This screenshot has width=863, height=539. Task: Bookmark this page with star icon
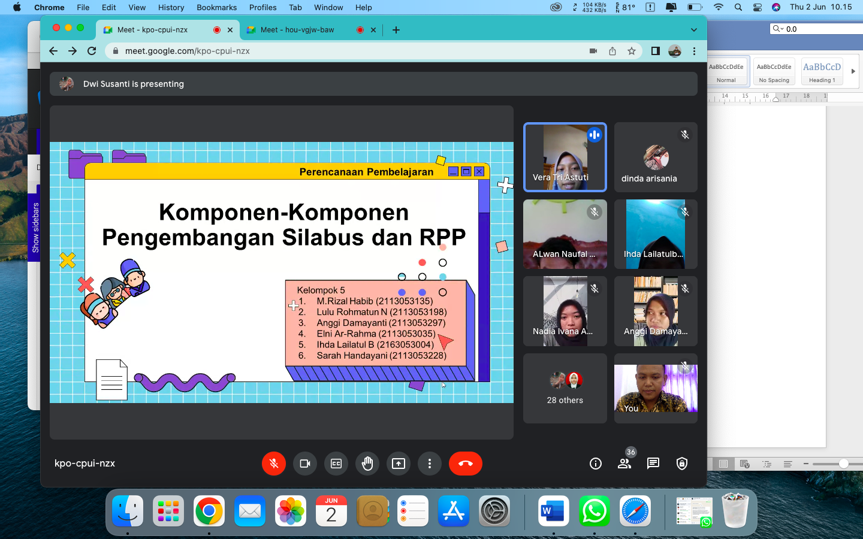632,52
